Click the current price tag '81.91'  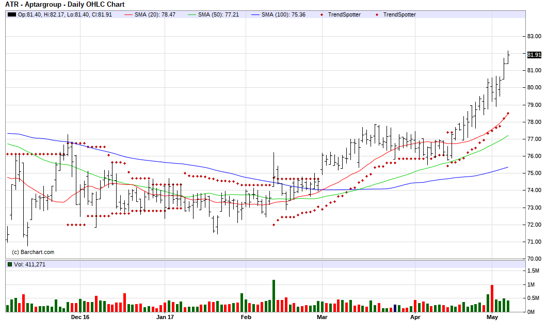534,55
